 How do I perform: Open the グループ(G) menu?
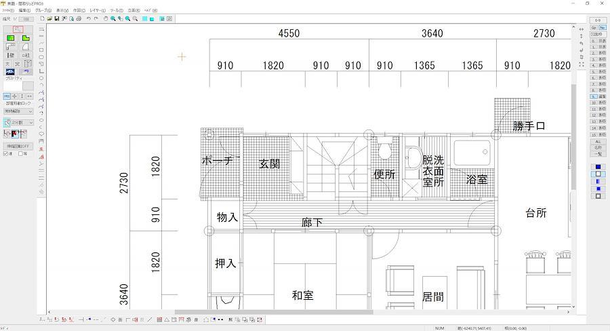43,11
